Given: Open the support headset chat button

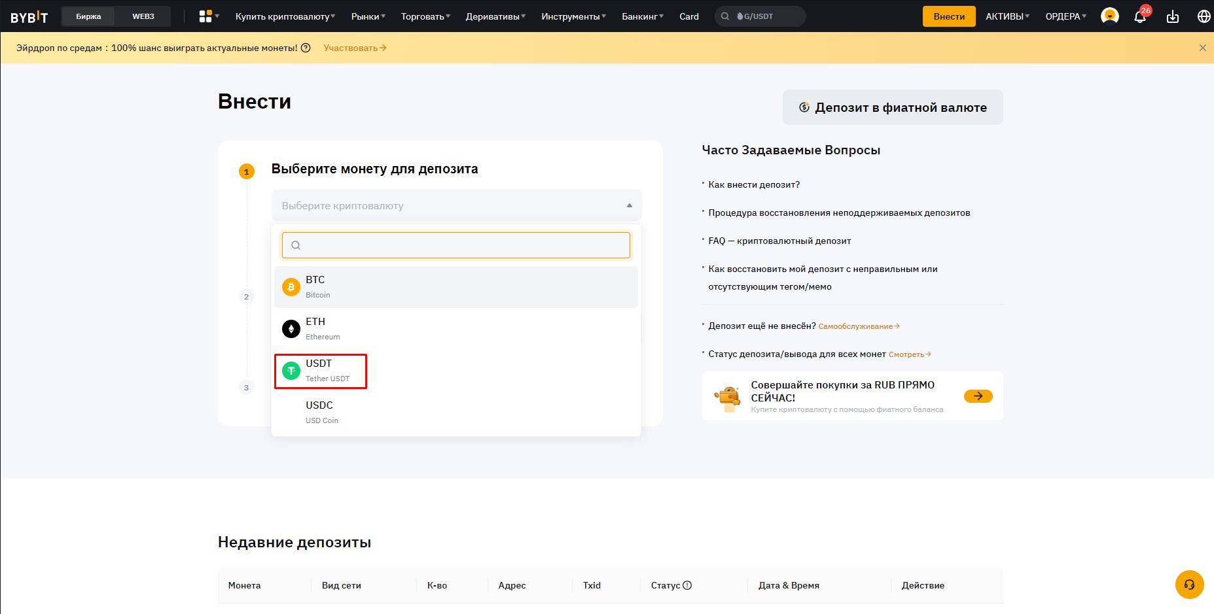Looking at the screenshot, I should 1189,585.
